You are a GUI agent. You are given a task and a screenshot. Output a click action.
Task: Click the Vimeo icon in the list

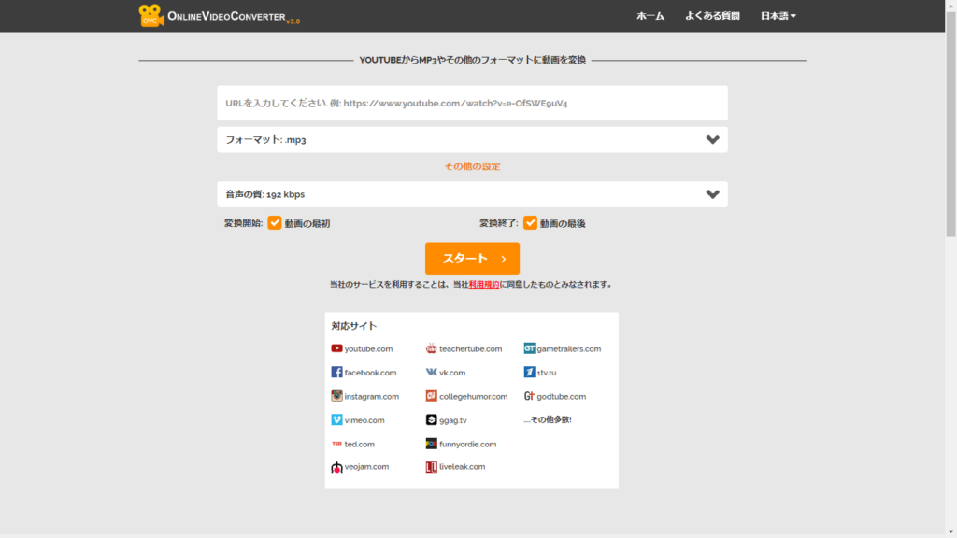coord(336,420)
